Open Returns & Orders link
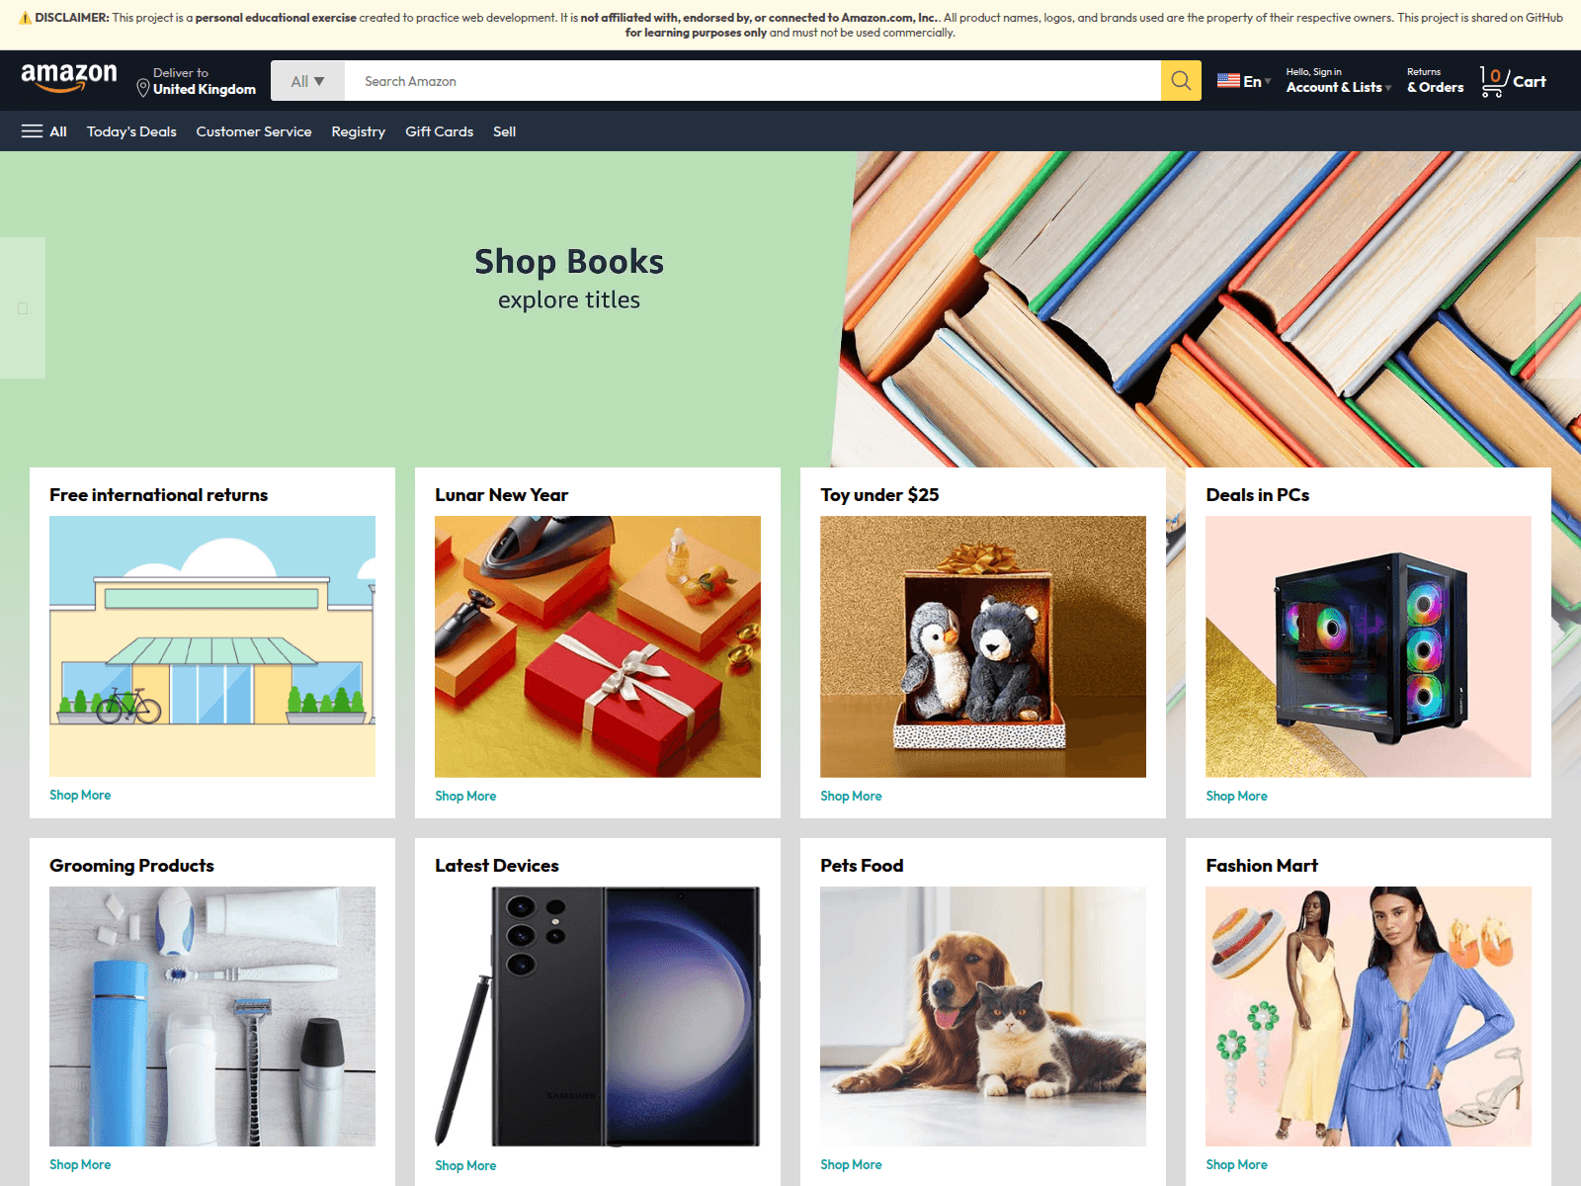This screenshot has width=1581, height=1186. (x=1435, y=81)
